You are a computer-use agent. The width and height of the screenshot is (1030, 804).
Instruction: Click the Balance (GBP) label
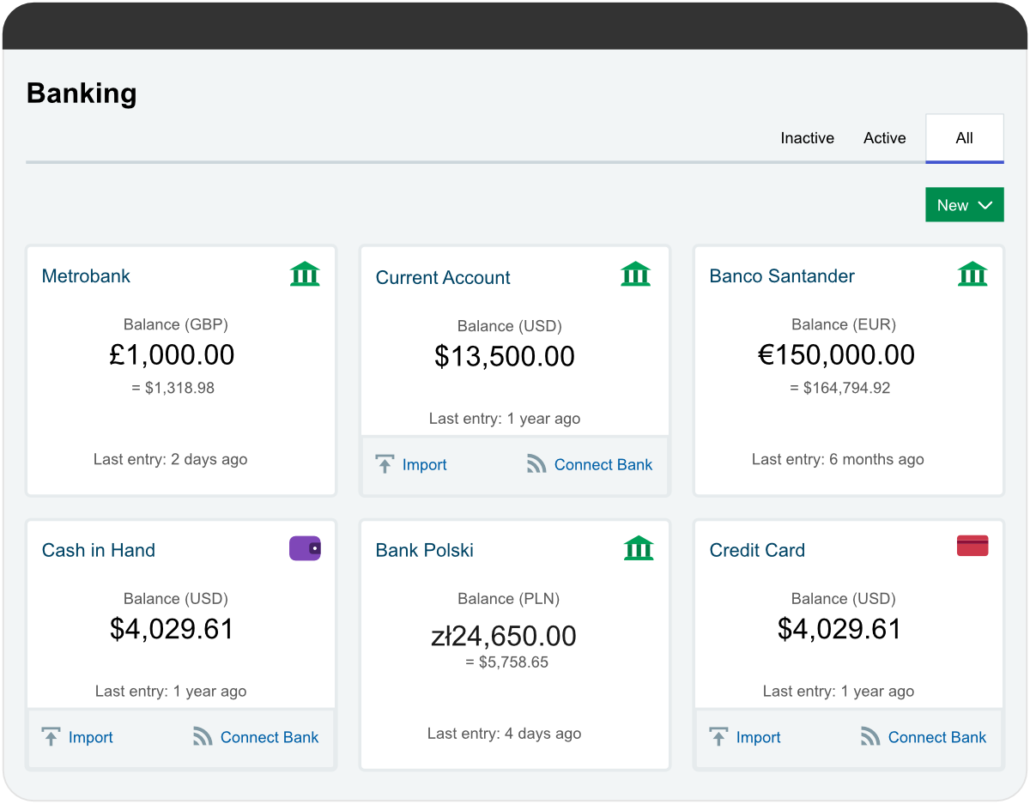click(176, 324)
